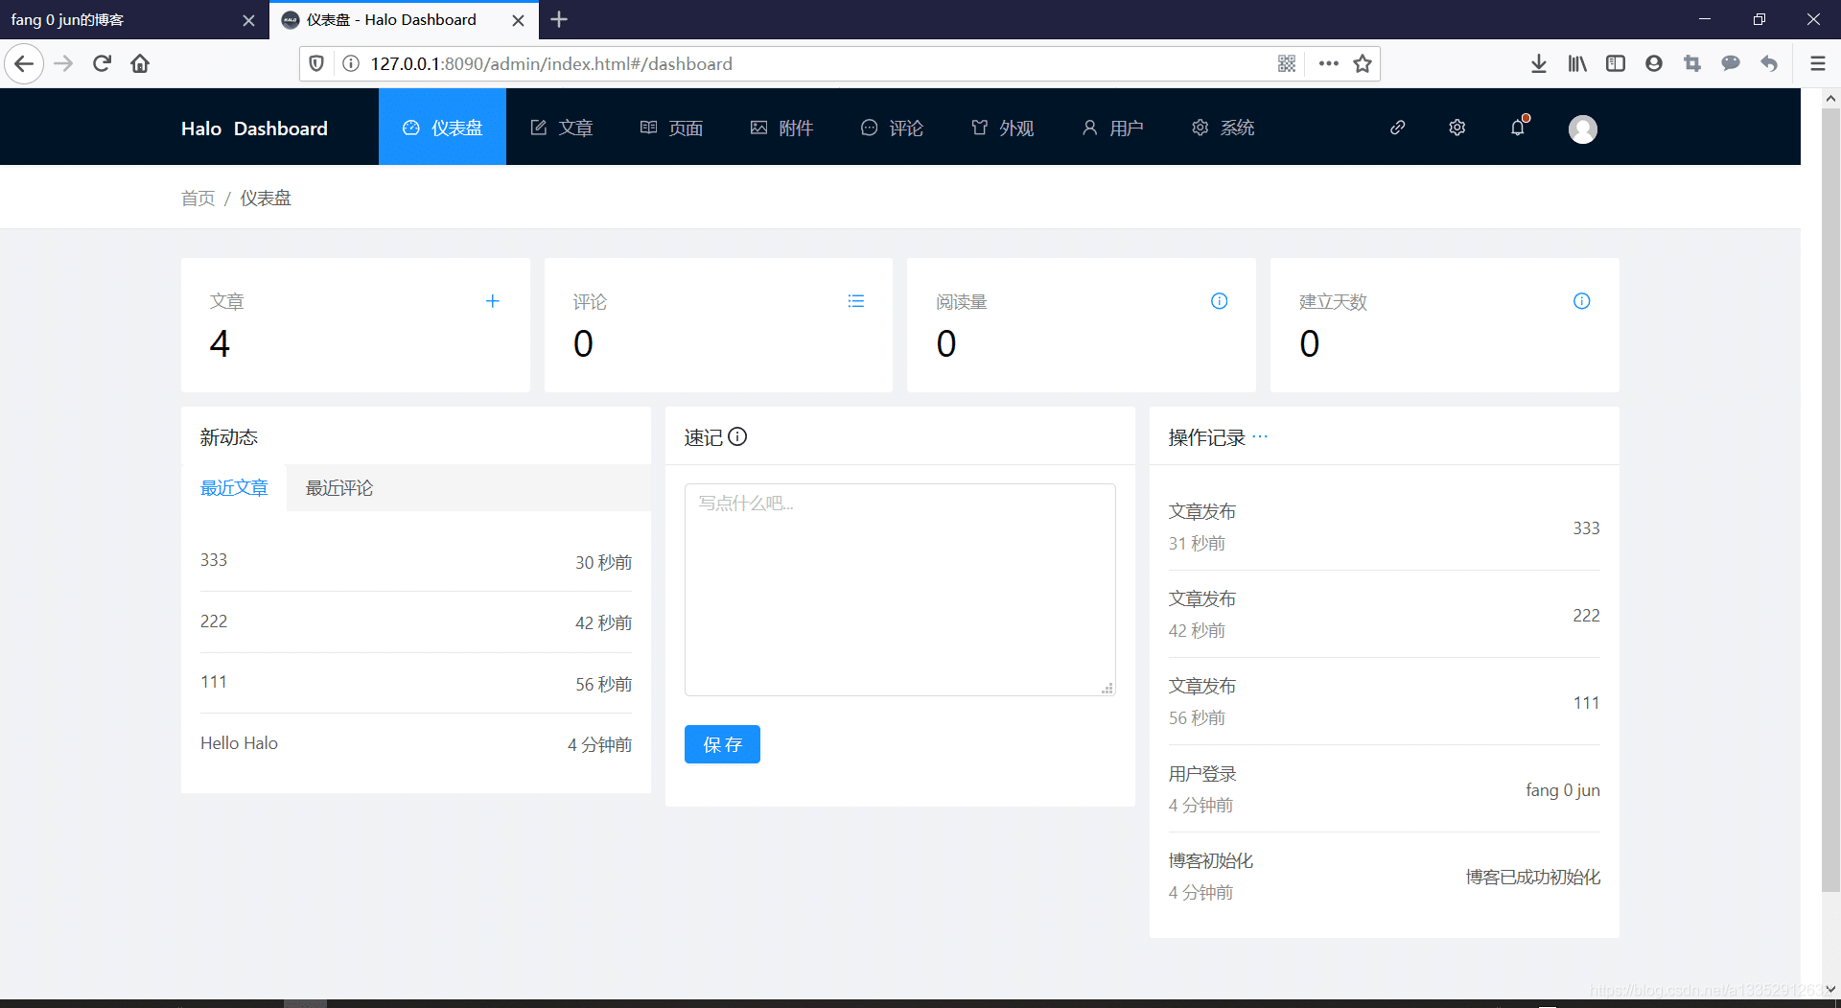Open the 系统 navigation menu
The width and height of the screenshot is (1841, 1008).
(x=1223, y=128)
